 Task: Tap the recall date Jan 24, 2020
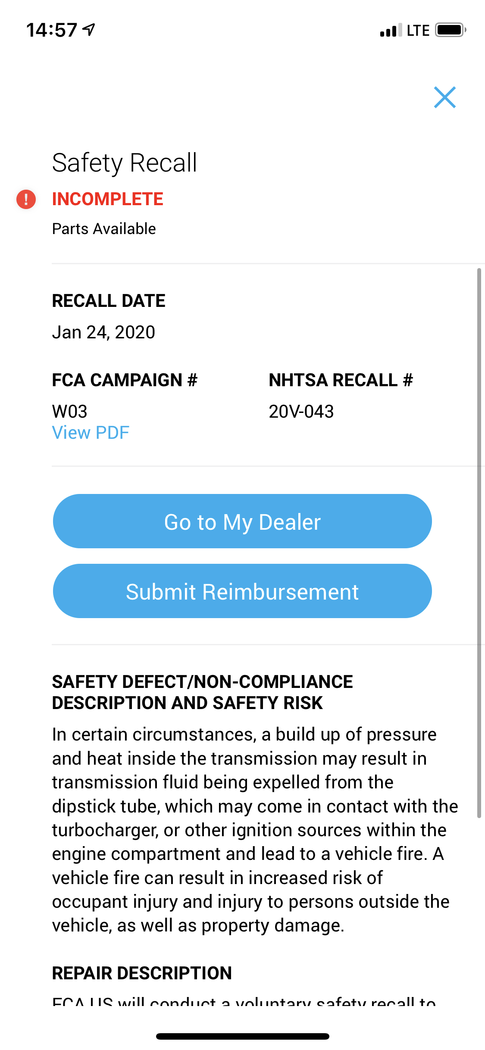(x=103, y=332)
